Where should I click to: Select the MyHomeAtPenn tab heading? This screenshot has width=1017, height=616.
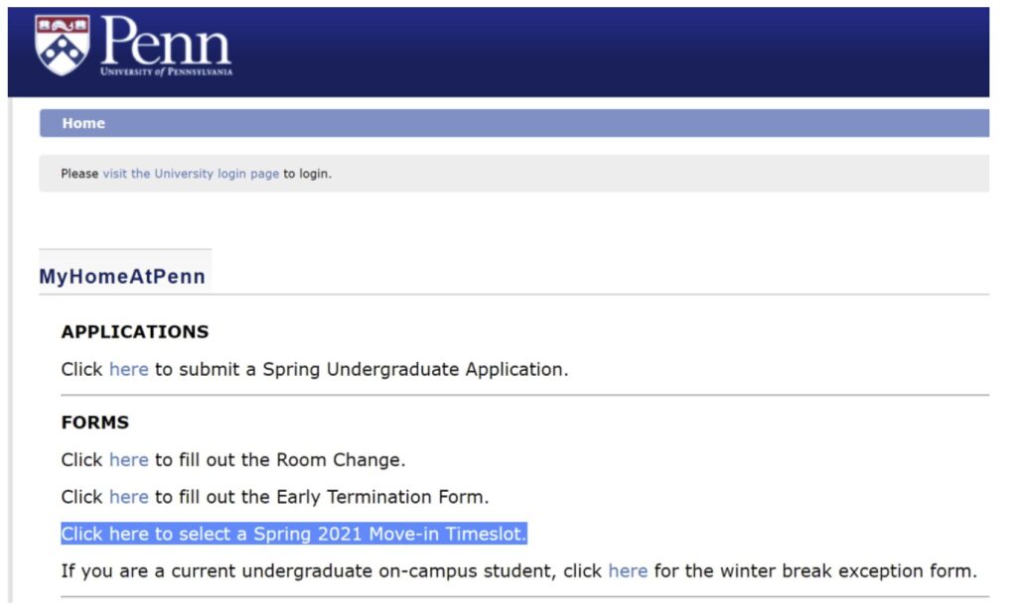[122, 277]
